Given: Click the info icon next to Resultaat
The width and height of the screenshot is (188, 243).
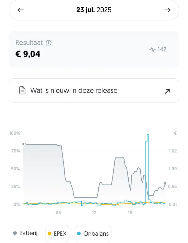Looking at the screenshot, I should point(49,43).
